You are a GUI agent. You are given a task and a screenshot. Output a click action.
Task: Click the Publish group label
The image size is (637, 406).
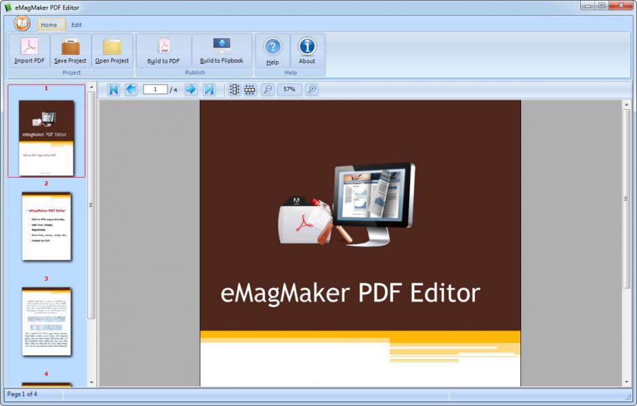(195, 73)
